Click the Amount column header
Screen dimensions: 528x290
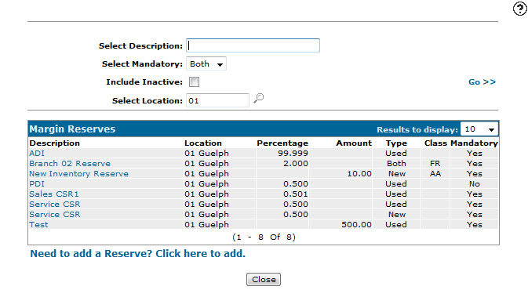(x=354, y=143)
